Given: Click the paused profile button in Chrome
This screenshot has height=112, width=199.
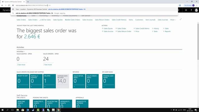Looking at the screenshot, I should click(x=189, y=6).
